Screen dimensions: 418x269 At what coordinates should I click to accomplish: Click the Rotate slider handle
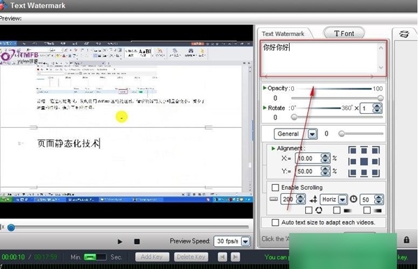(294, 117)
